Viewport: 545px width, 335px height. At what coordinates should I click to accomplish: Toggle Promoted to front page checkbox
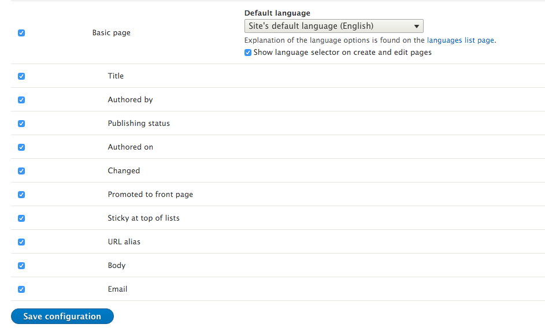click(21, 194)
